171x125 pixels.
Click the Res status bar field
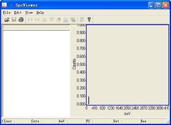153,121
